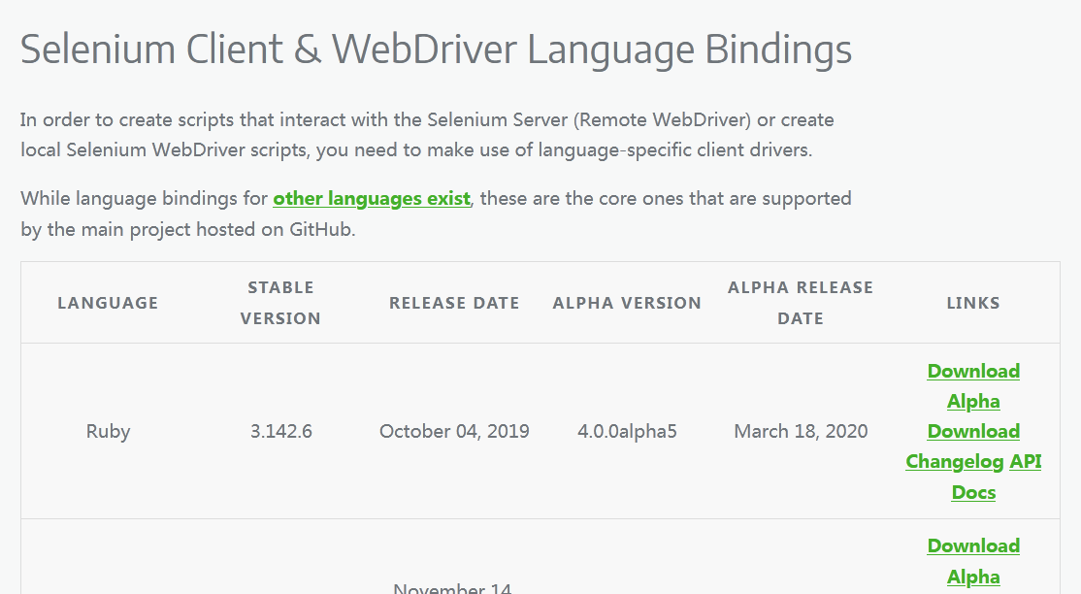Click the ALPHA VERSION column header
The height and width of the screenshot is (594, 1081).
(627, 303)
